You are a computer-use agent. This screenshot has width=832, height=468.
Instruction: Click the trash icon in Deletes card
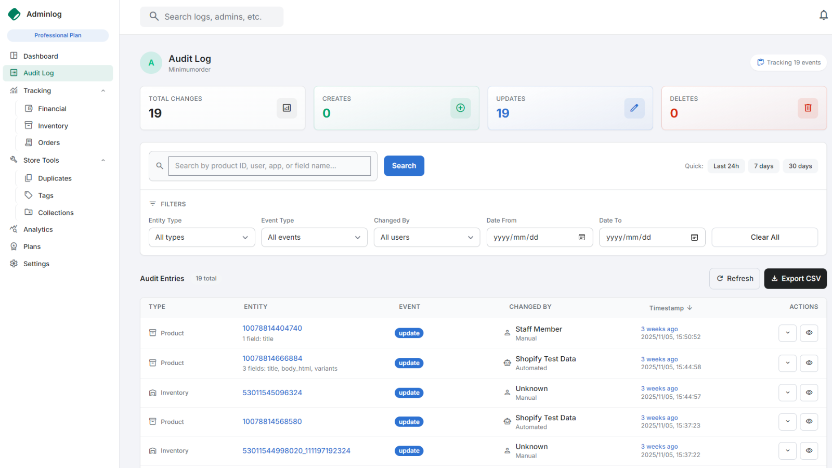[808, 108]
